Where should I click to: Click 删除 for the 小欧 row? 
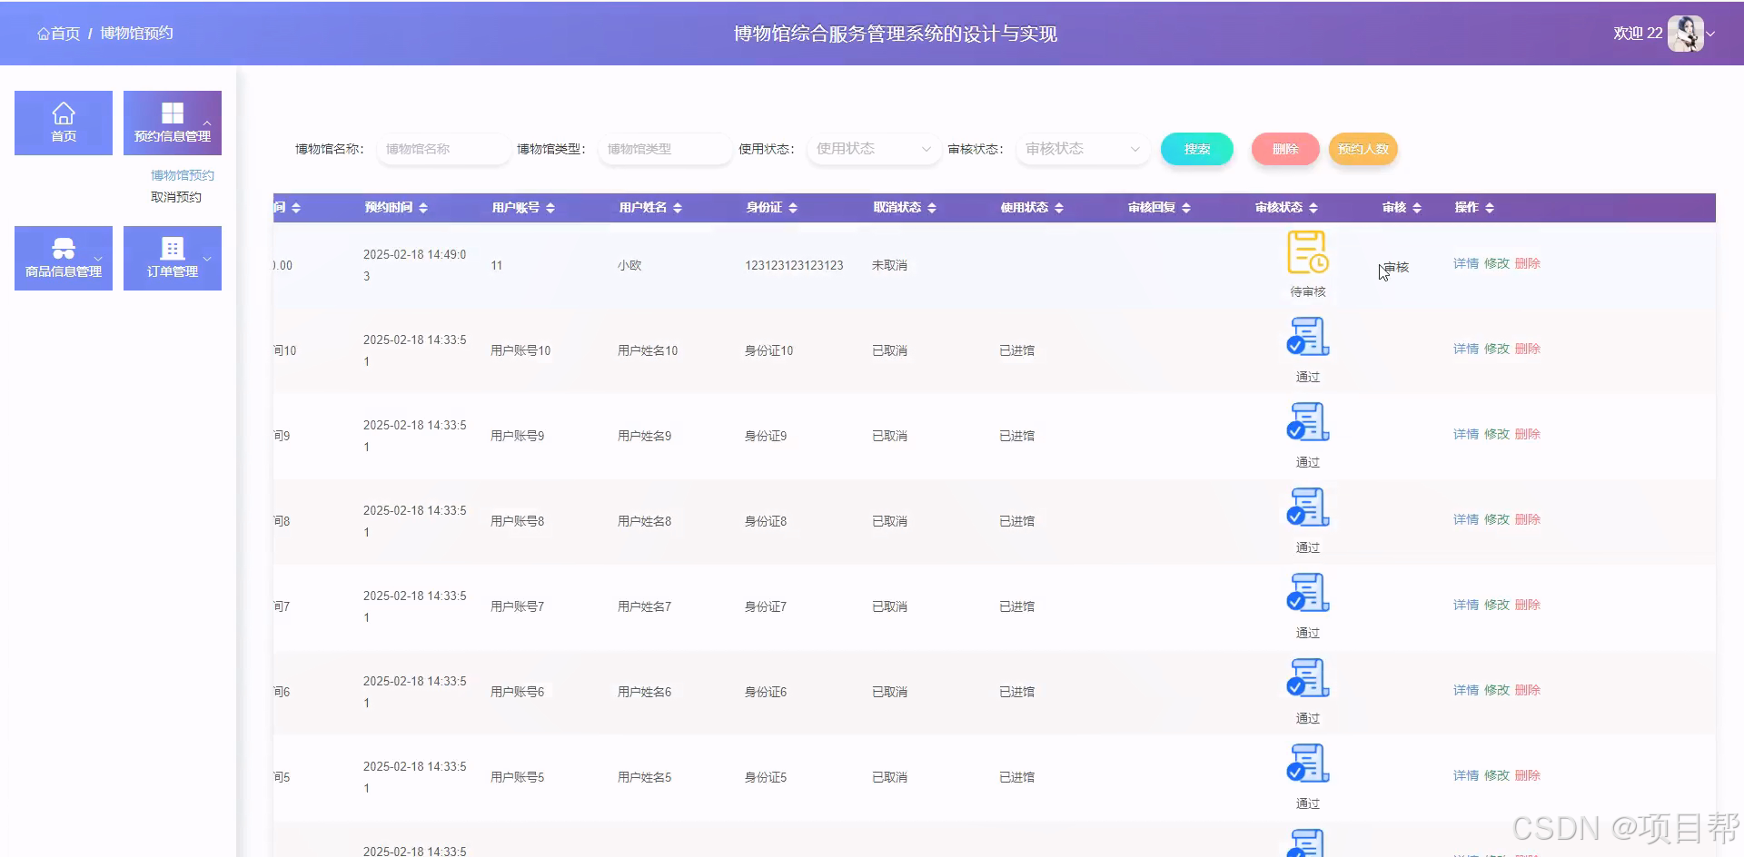pos(1528,263)
